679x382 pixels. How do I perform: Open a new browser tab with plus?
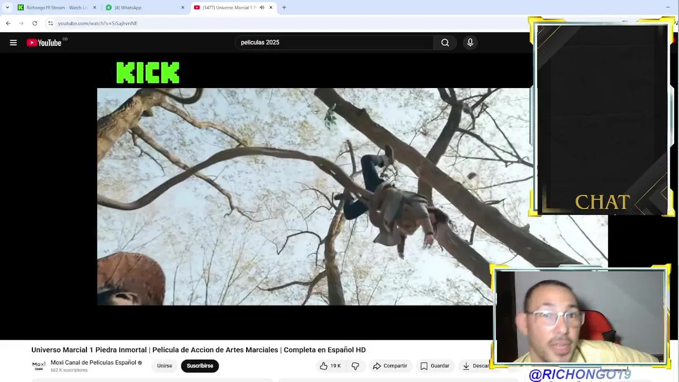point(284,7)
